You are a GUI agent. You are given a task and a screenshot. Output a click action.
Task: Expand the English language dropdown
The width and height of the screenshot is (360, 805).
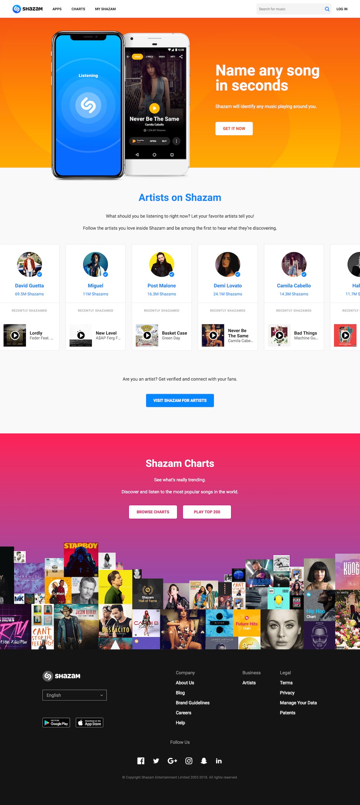pos(75,695)
